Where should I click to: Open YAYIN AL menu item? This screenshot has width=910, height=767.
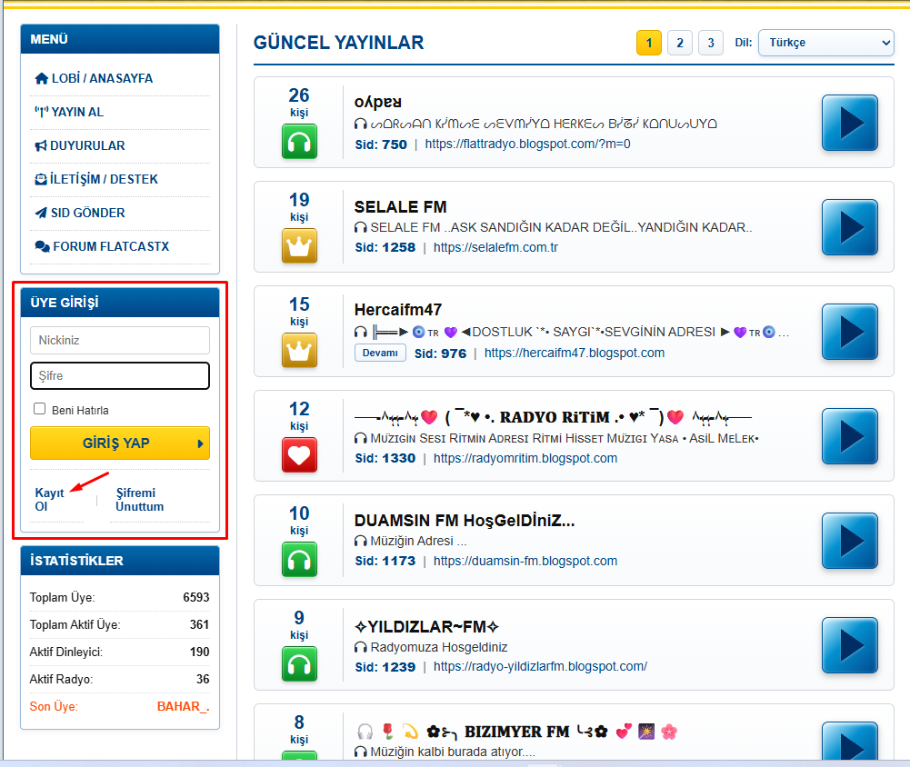pyautogui.click(x=69, y=112)
